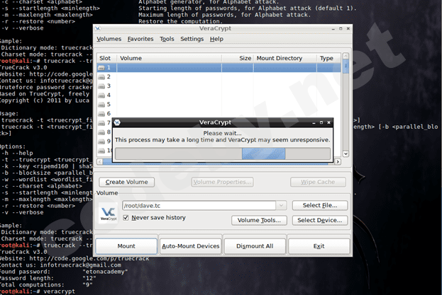Click the Dismount All button

[255, 246]
